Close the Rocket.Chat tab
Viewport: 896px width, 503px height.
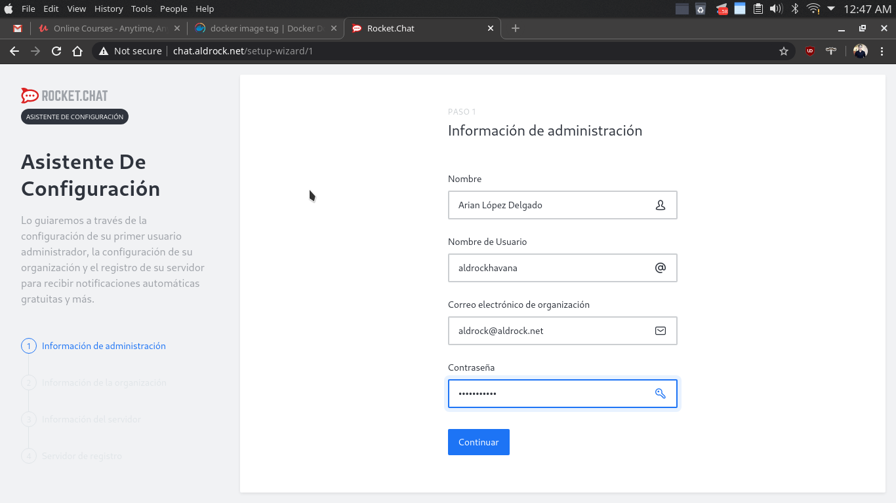(x=491, y=28)
